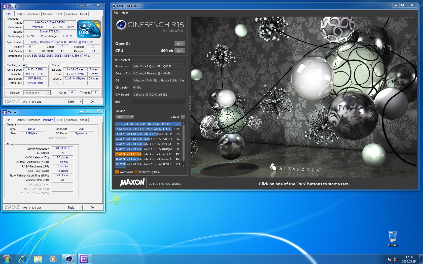Click Rated FSB value 2072.05 MHz

pyautogui.click(x=35, y=83)
